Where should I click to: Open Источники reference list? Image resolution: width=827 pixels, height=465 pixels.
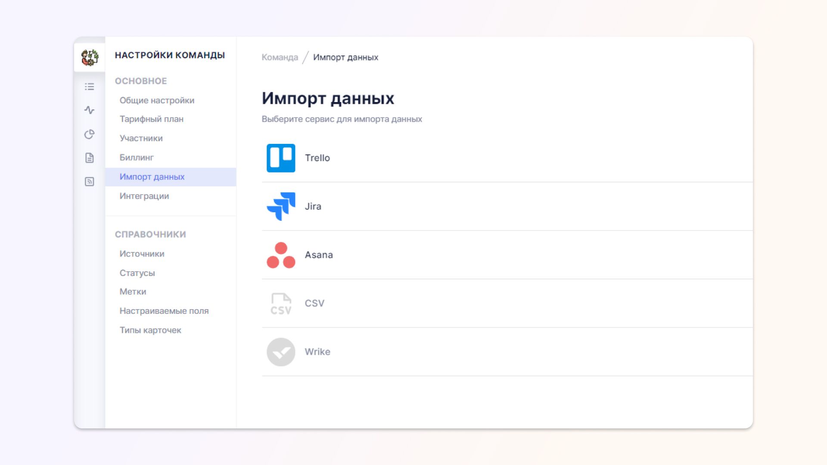[x=142, y=254]
